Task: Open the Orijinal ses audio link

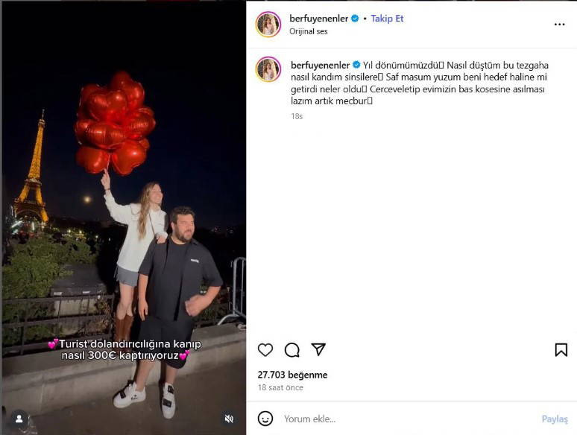Action: (309, 31)
